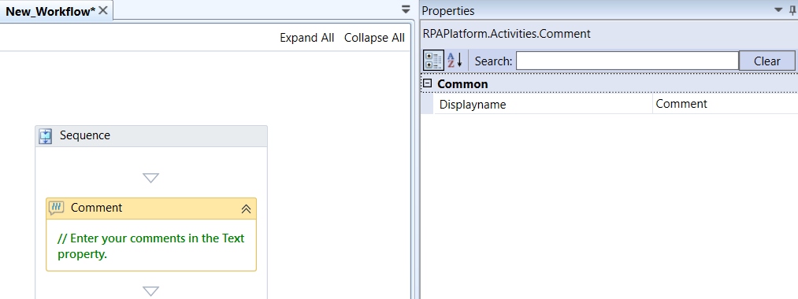This screenshot has height=299, width=798.
Task: Close the New_Workflow tab
Action: [x=103, y=11]
